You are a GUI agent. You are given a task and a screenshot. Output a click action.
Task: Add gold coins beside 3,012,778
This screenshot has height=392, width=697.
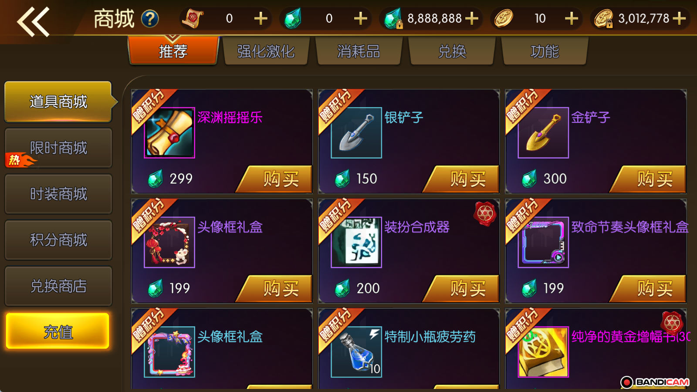click(x=679, y=18)
